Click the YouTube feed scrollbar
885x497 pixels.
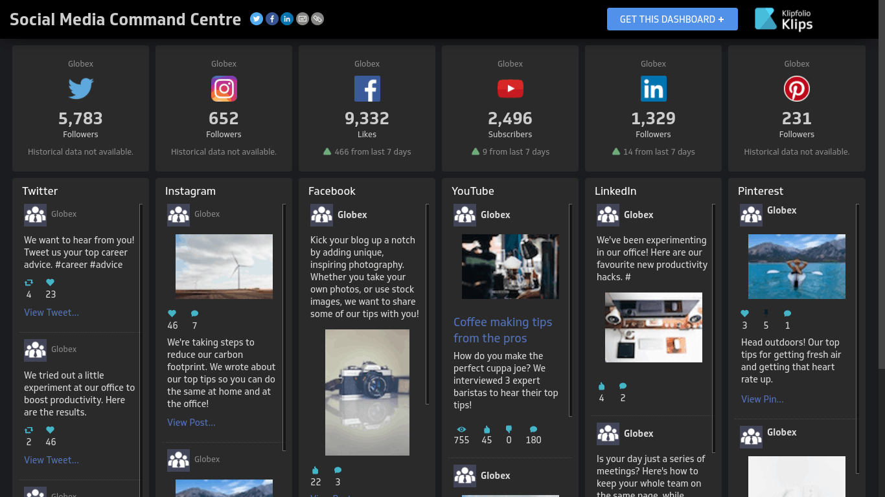(x=570, y=310)
